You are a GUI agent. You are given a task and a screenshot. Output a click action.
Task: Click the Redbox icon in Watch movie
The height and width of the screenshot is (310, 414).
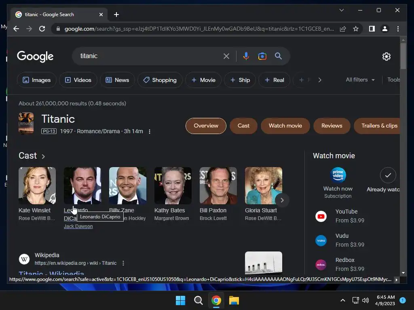pyautogui.click(x=321, y=265)
